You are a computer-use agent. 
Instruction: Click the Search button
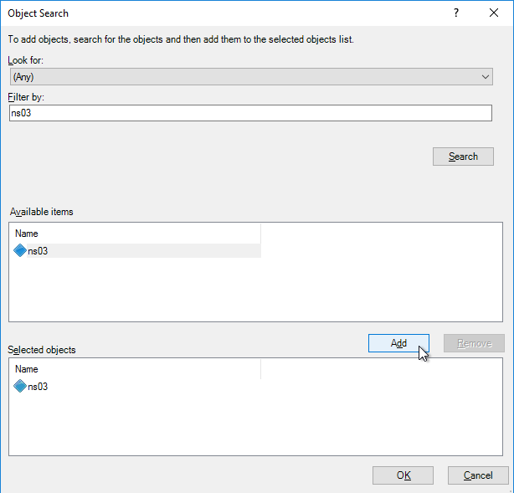pyautogui.click(x=463, y=157)
